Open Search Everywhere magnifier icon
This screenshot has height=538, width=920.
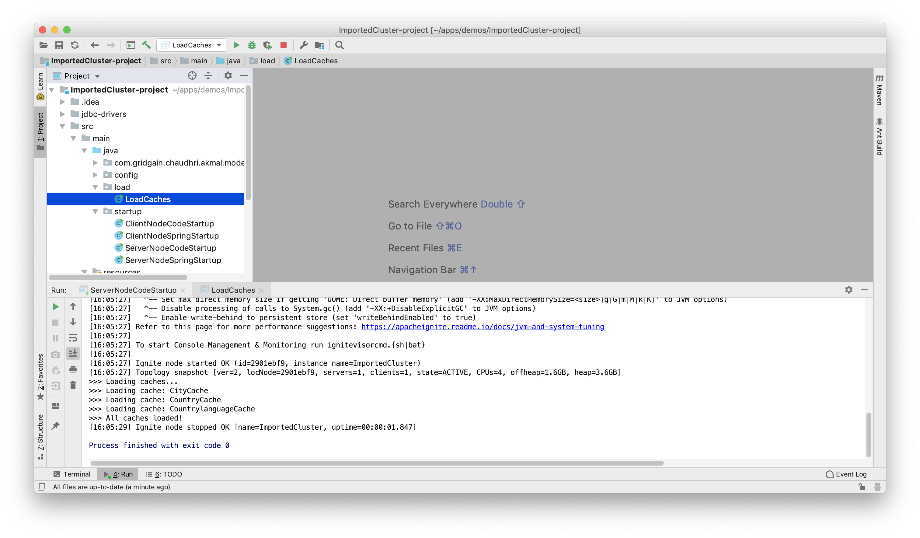(x=340, y=45)
